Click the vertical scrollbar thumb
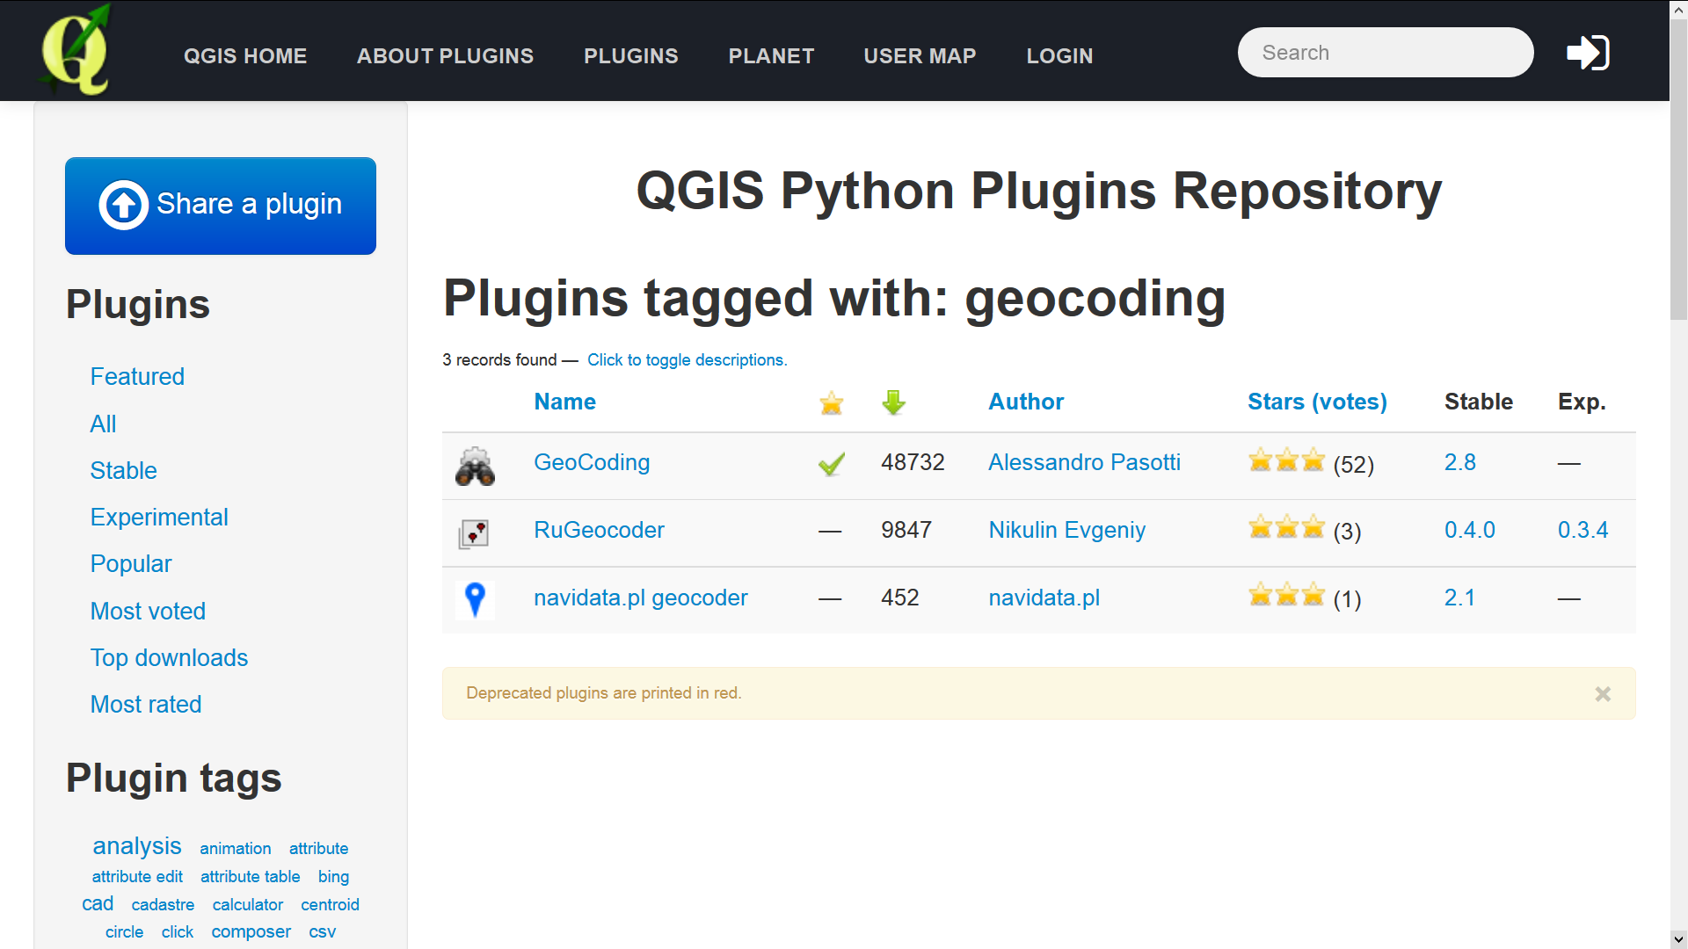This screenshot has width=1688, height=949. coord(1678,169)
